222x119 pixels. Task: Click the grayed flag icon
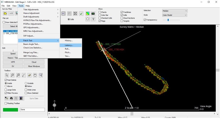coord(69,13)
